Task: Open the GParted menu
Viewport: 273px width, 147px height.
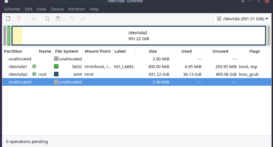Action: point(12,9)
